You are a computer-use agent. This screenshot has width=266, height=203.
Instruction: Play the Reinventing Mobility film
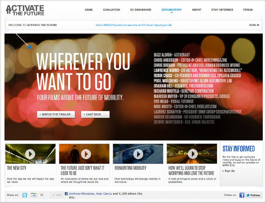point(138,154)
